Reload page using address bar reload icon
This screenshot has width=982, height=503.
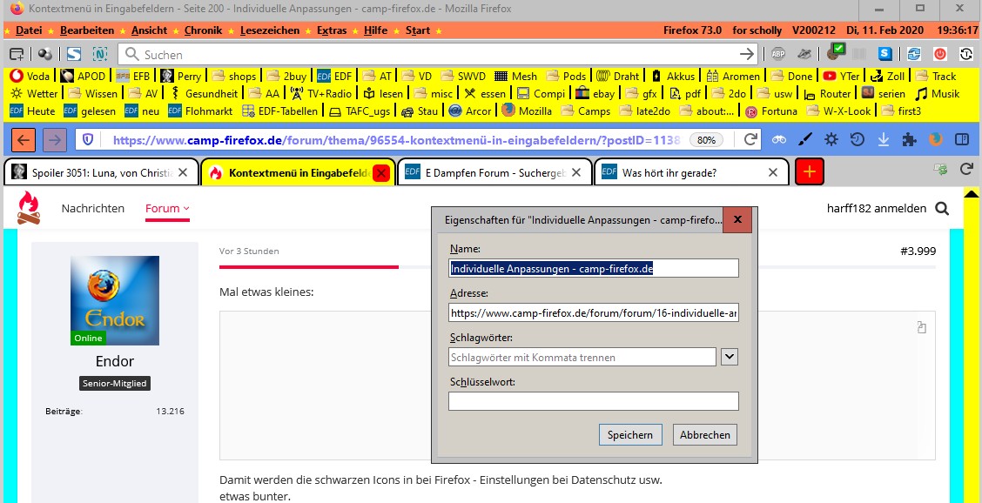(750, 139)
